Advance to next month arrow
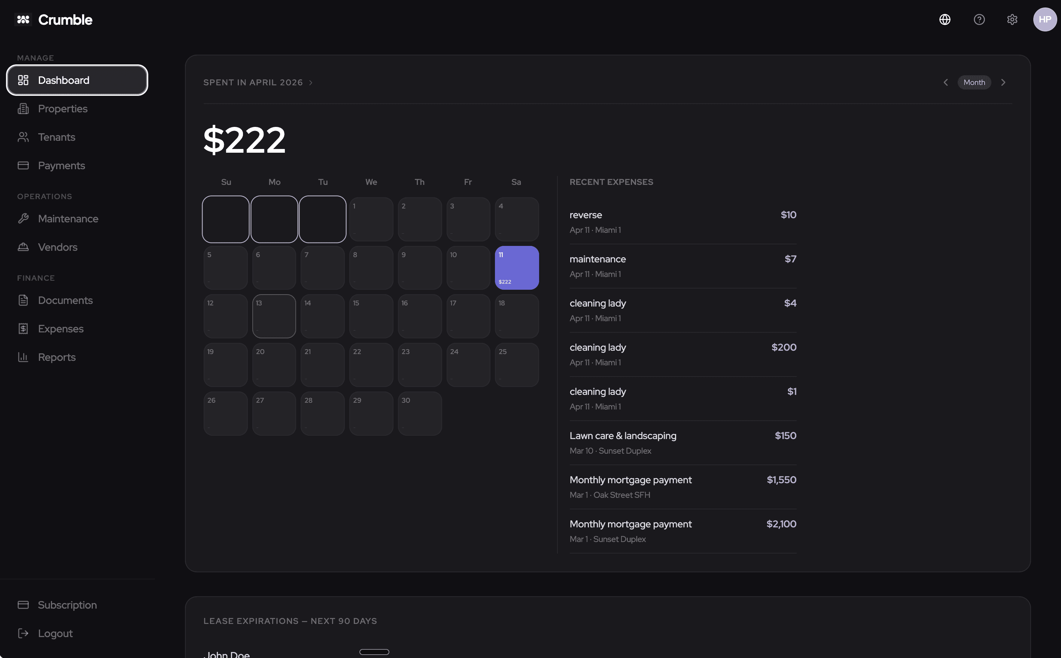Image resolution: width=1061 pixels, height=658 pixels. coord(1003,82)
